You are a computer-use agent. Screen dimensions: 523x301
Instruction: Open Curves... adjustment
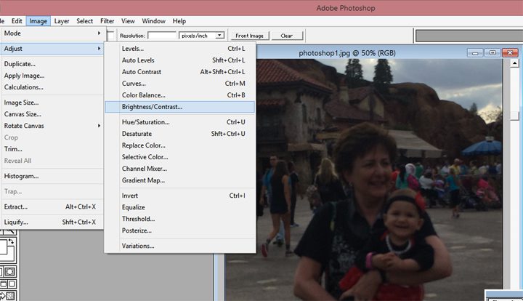pyautogui.click(x=180, y=84)
